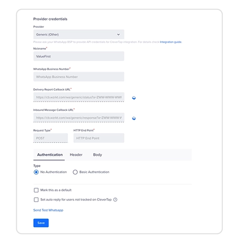Click the Send Test Whatsapp link
Viewport: 238px width, 243px height.
pos(48,210)
